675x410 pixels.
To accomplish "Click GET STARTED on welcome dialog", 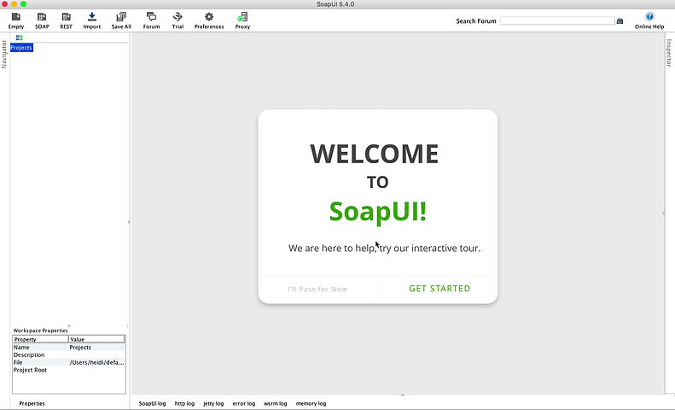I will point(439,289).
